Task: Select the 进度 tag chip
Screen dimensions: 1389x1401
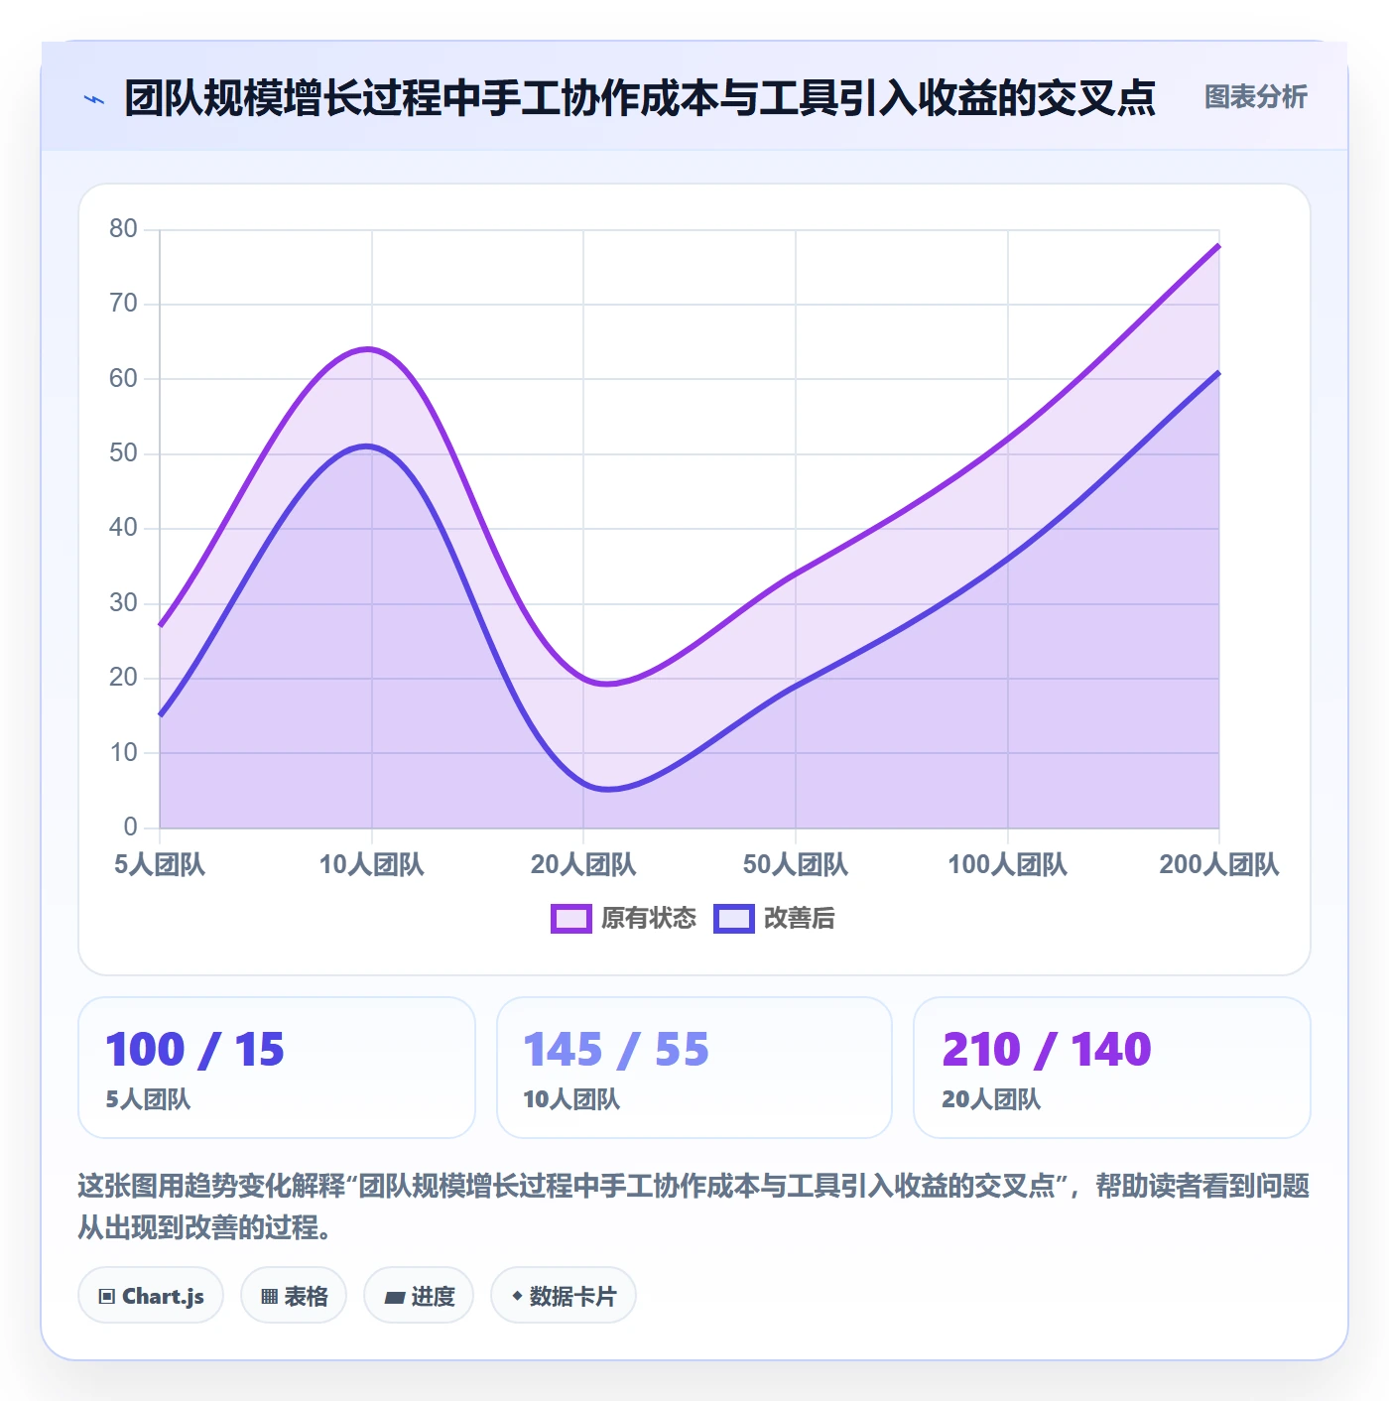Action: point(419,1295)
